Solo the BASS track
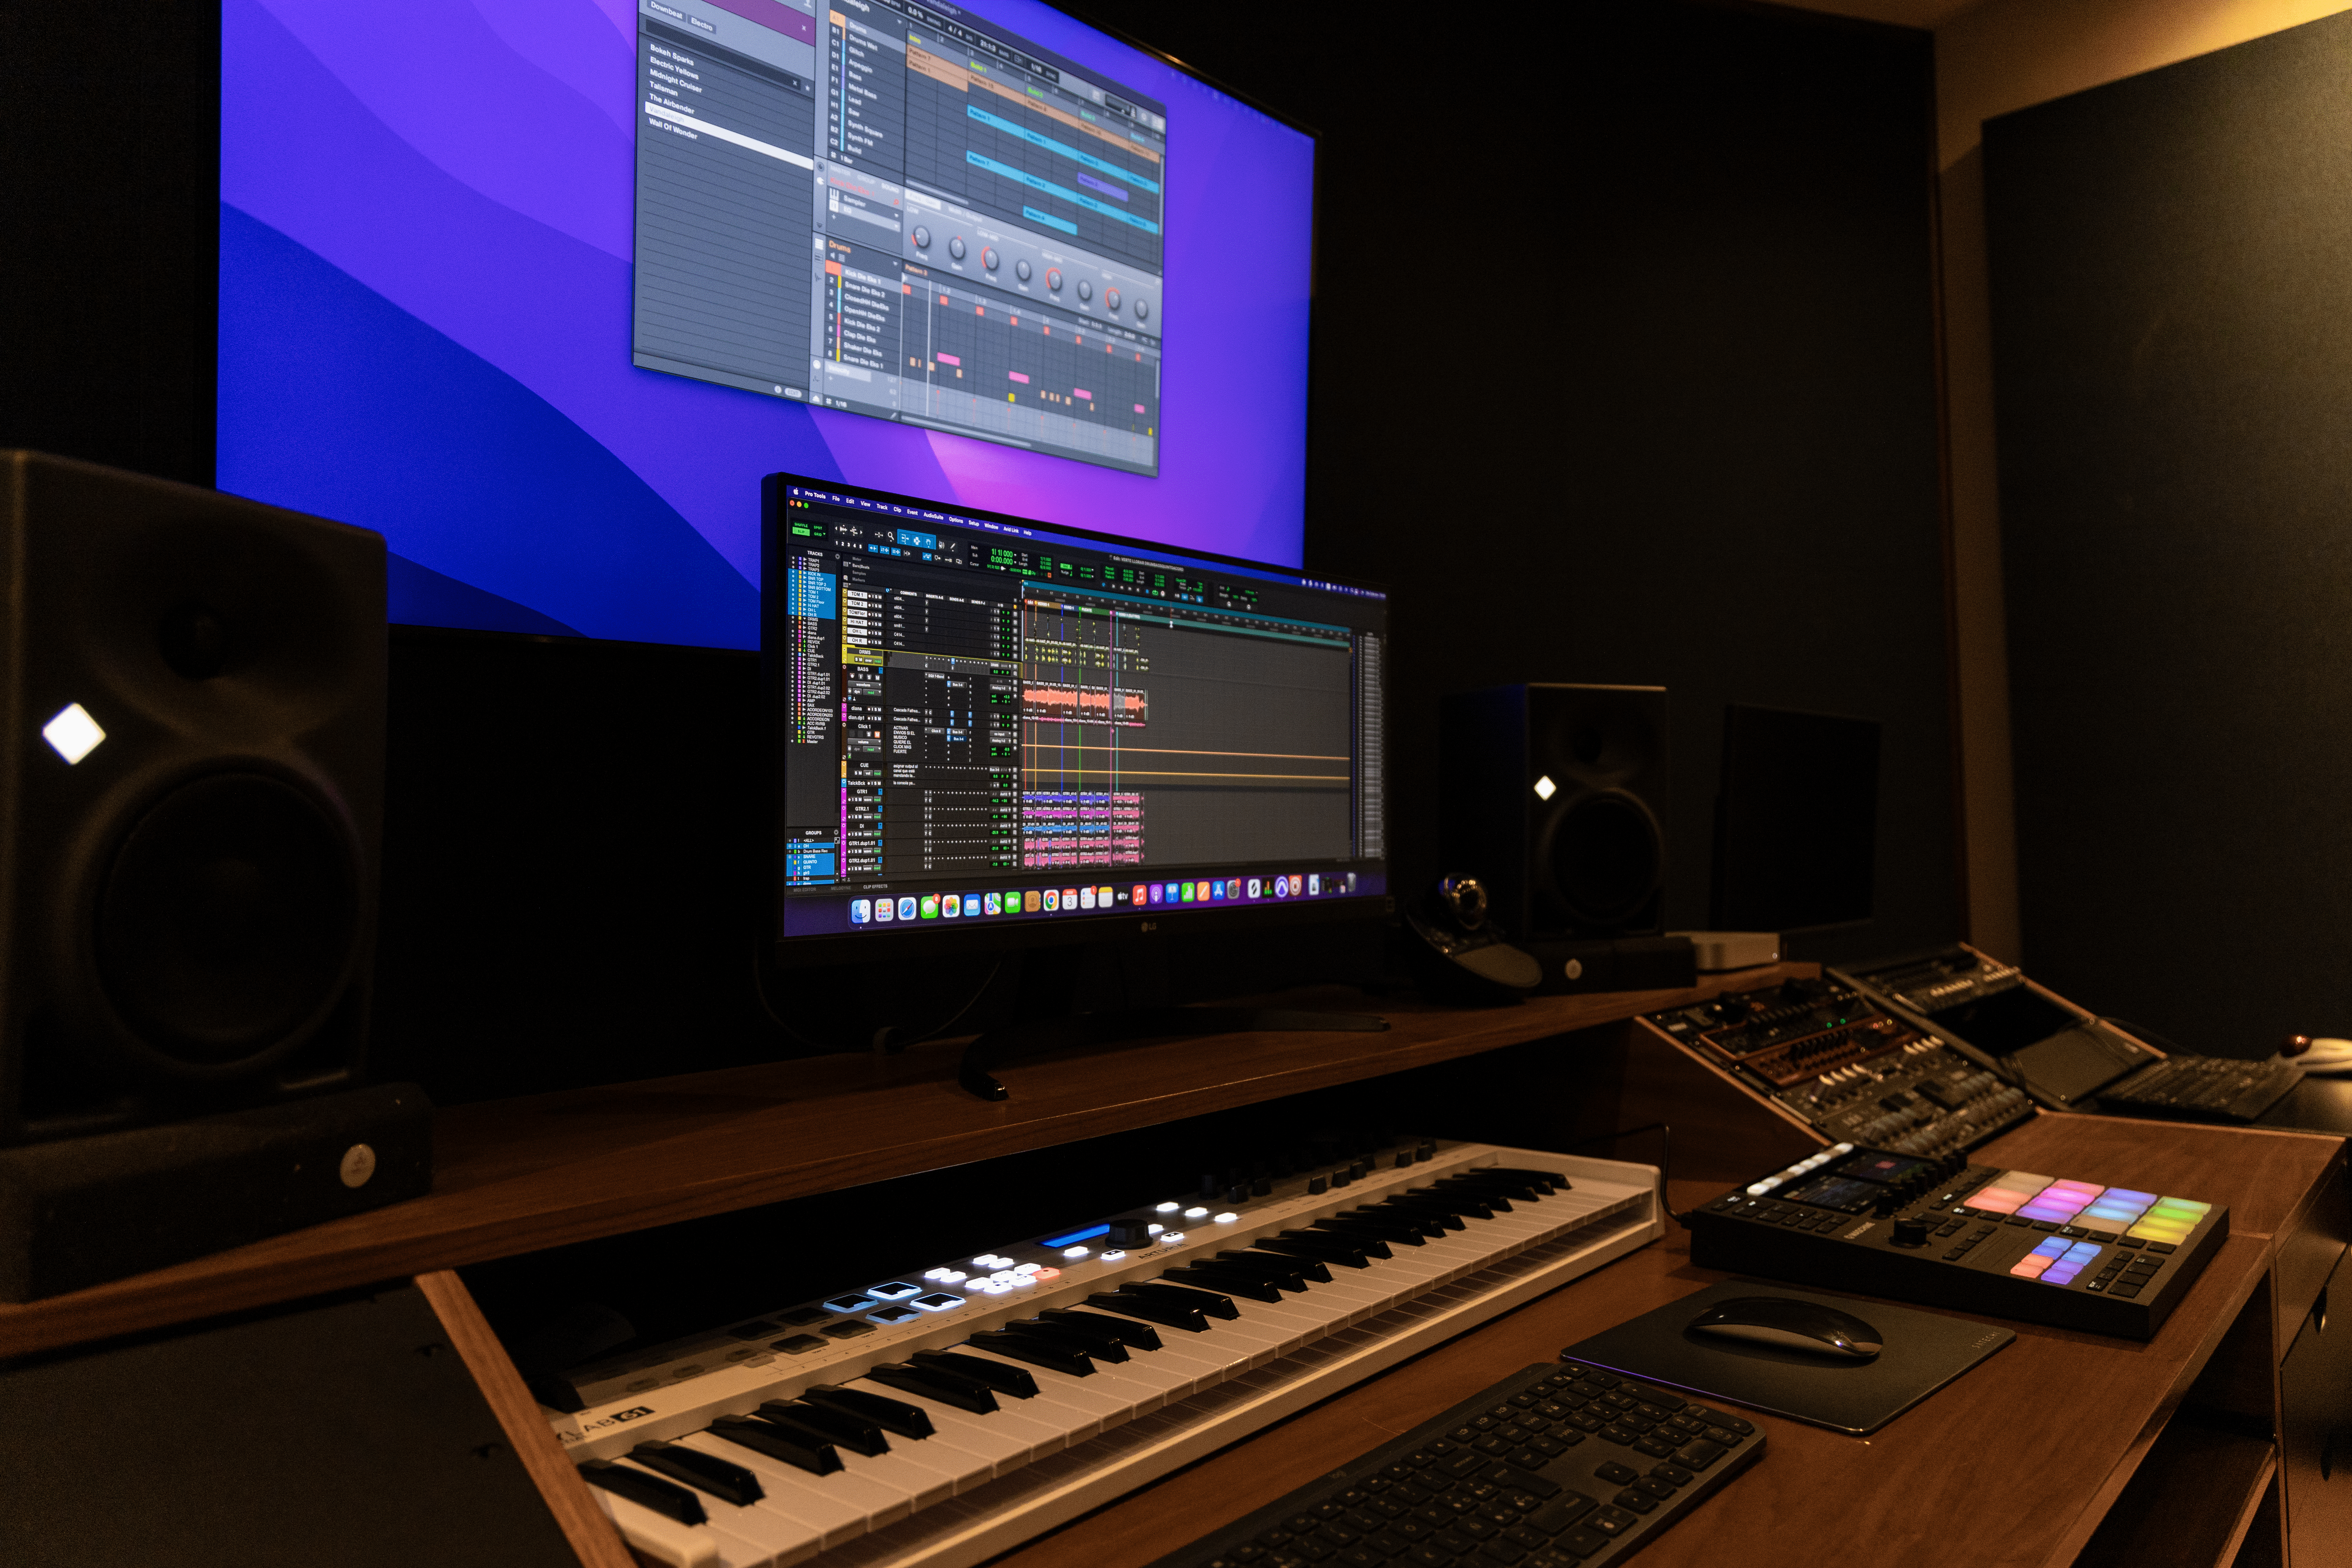2352x1568 pixels. (x=869, y=677)
